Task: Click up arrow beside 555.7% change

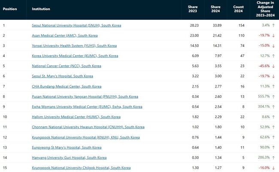Action: (x=273, y=97)
